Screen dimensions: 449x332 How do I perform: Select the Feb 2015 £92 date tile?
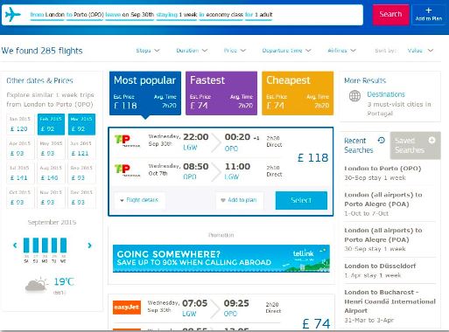click(x=51, y=124)
